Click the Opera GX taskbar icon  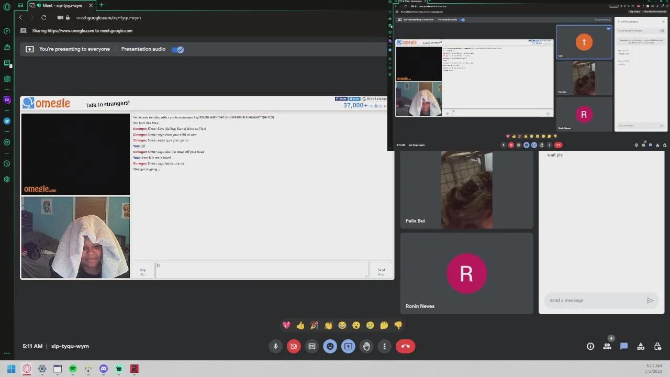tap(27, 369)
